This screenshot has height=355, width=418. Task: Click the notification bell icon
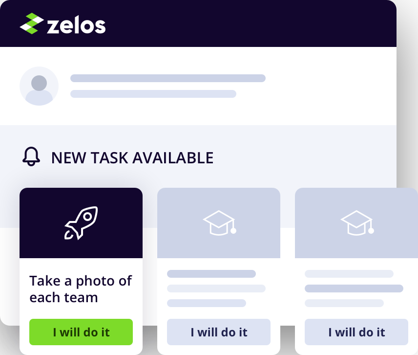32,157
